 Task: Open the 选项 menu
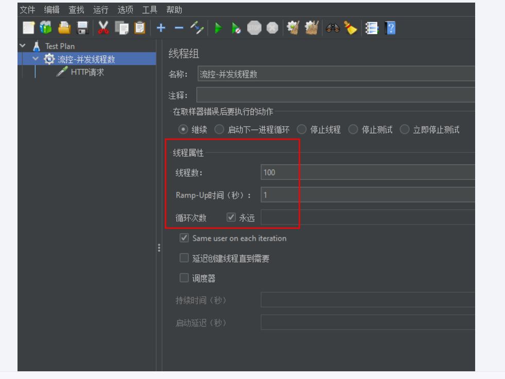(125, 10)
